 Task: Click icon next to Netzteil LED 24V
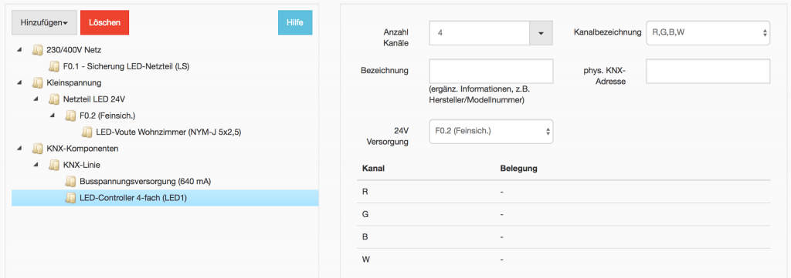tap(54, 99)
